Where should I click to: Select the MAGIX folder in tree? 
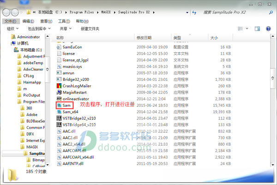32,147
